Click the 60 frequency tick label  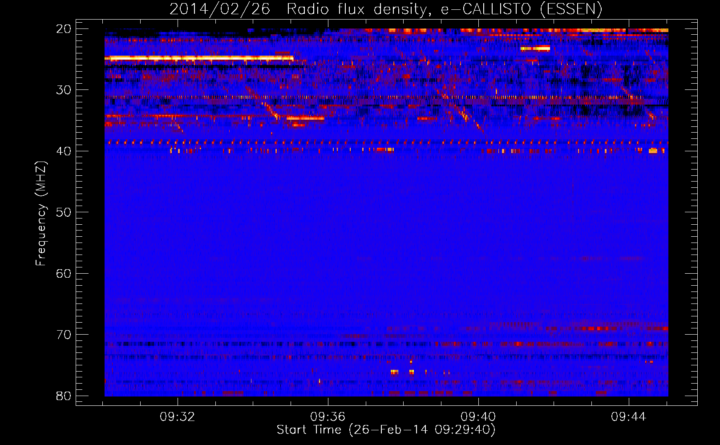tap(64, 274)
